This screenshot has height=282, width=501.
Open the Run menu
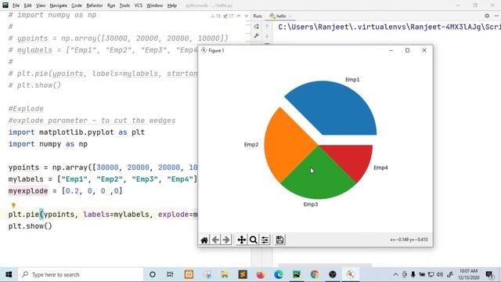coord(111,5)
